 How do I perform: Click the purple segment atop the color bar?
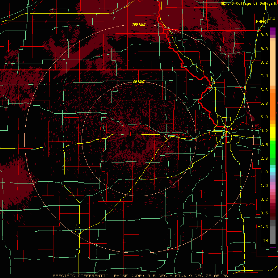pyautogui.click(x=273, y=31)
